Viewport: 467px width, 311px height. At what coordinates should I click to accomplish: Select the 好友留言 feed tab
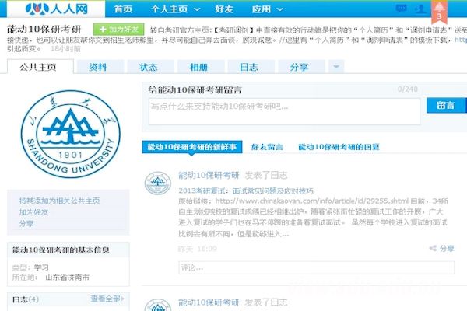(267, 146)
